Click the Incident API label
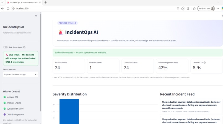 [x=12, y=97]
